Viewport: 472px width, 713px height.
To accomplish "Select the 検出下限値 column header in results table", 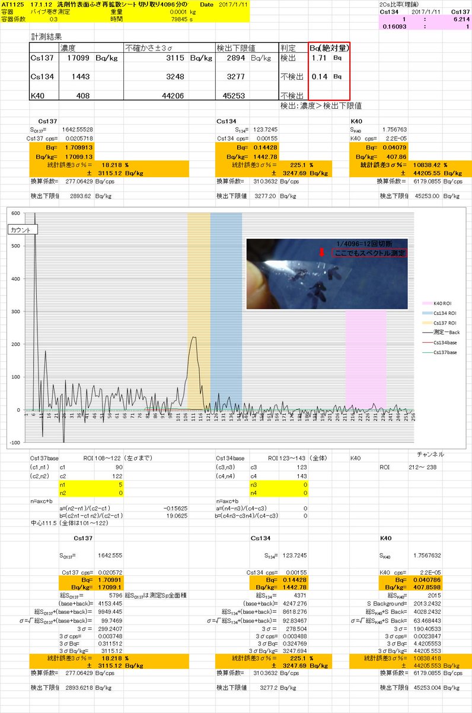I will [236, 48].
